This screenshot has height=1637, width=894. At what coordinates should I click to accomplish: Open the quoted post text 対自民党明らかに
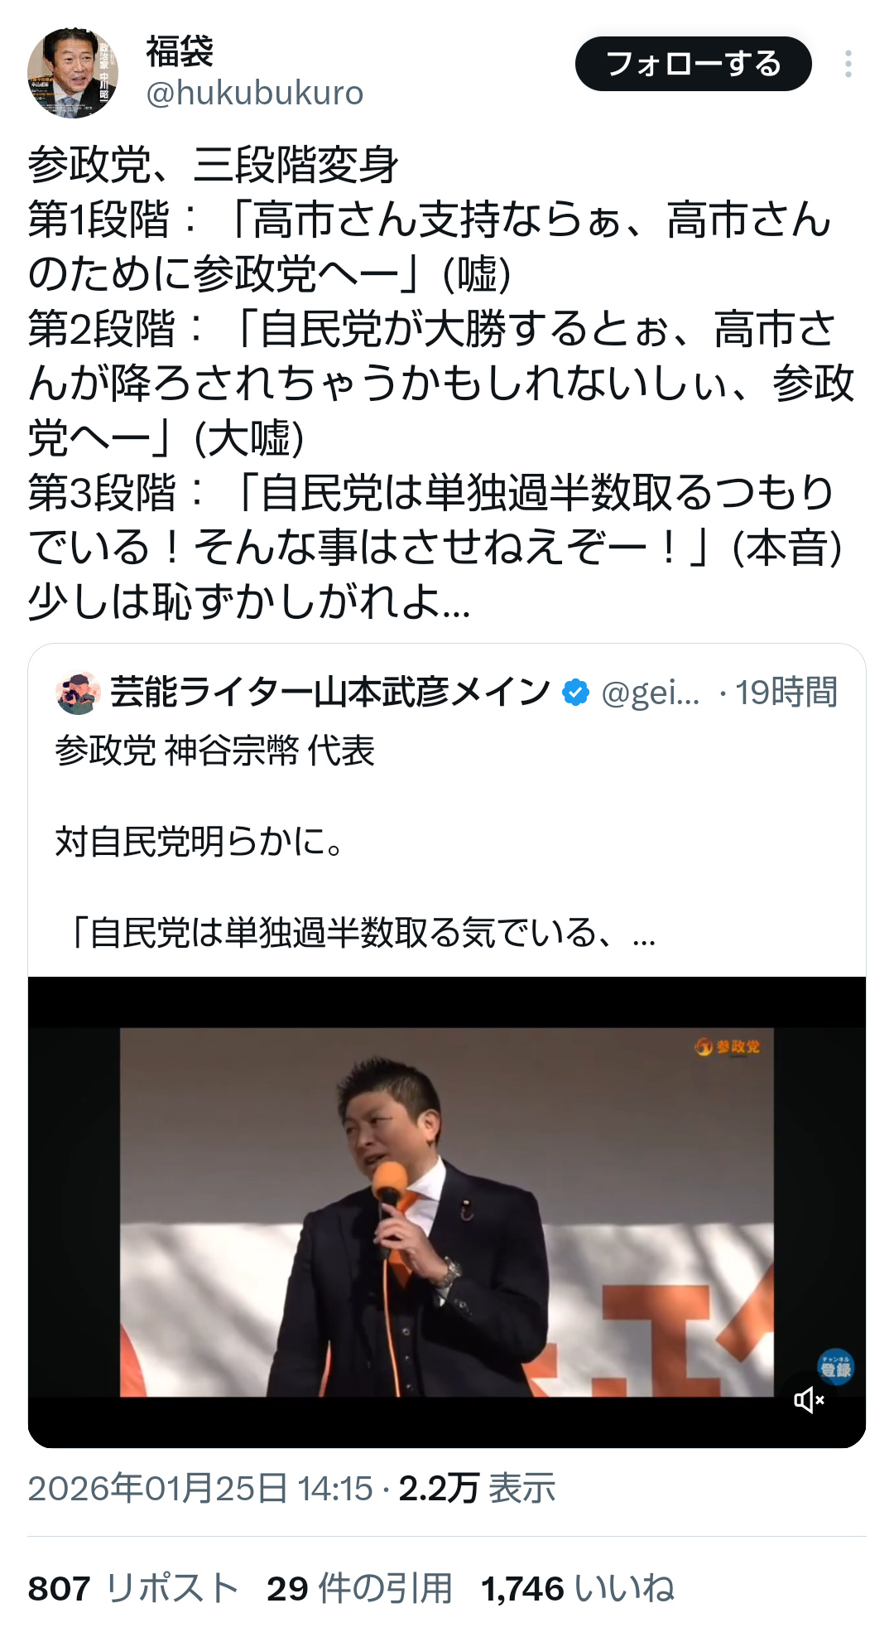point(199,842)
